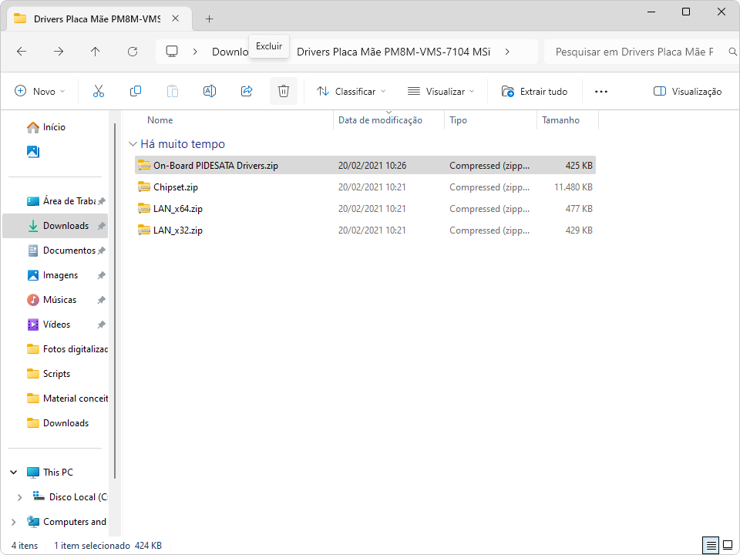Click the monitor icon in address bar
This screenshot has height=555, width=740.
(x=172, y=52)
